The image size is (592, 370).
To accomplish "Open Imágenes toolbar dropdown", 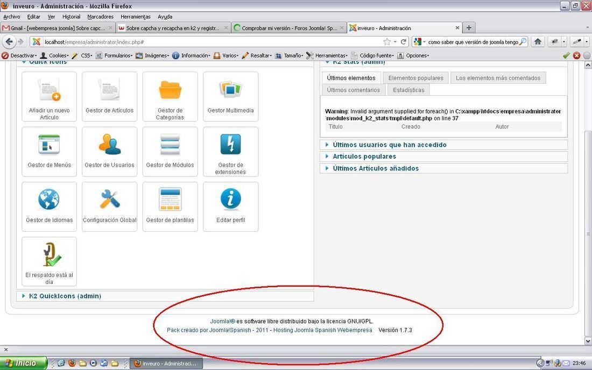I will (x=152, y=55).
